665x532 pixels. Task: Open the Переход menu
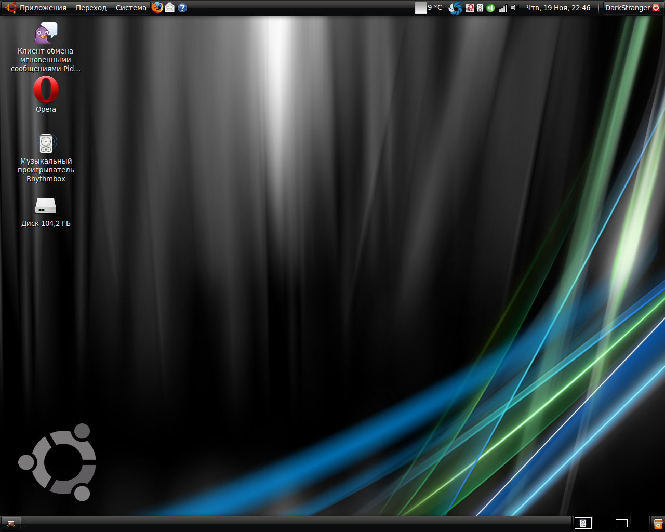click(91, 8)
